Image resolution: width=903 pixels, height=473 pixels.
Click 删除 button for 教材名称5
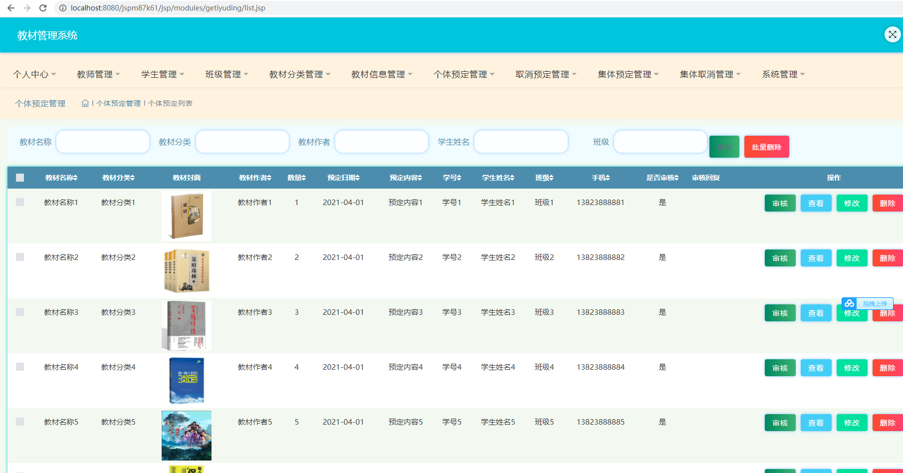pyautogui.click(x=888, y=423)
